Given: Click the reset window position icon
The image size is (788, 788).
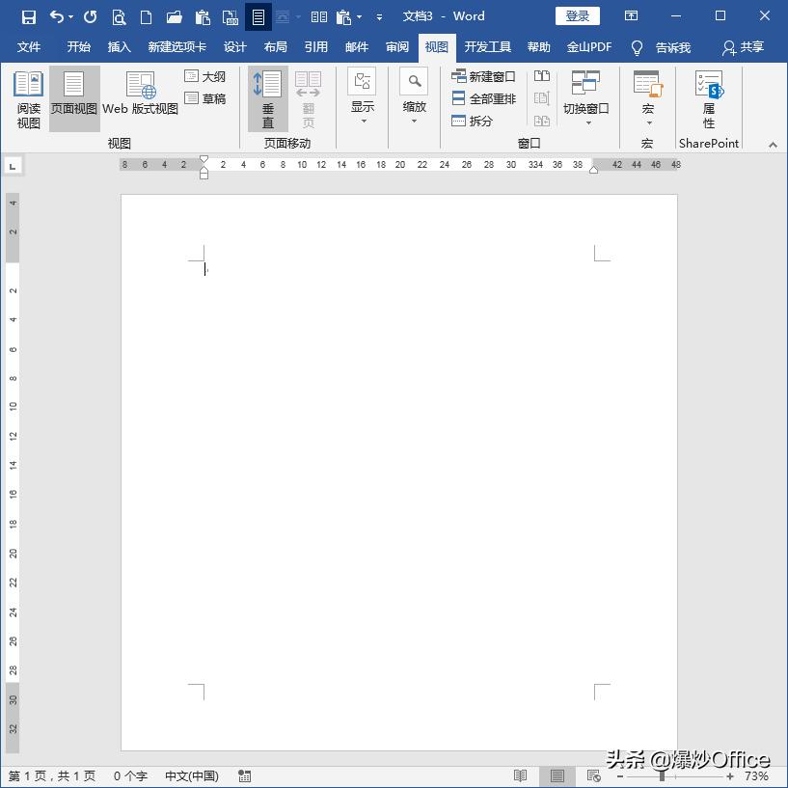Looking at the screenshot, I should click(542, 121).
